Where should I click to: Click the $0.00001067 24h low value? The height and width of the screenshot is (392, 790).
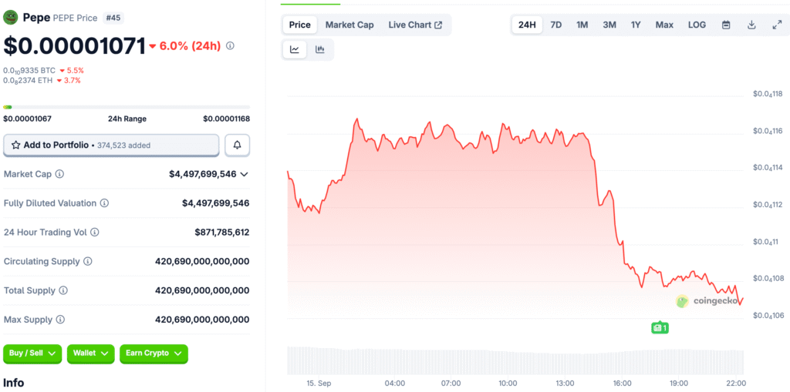pyautogui.click(x=27, y=119)
